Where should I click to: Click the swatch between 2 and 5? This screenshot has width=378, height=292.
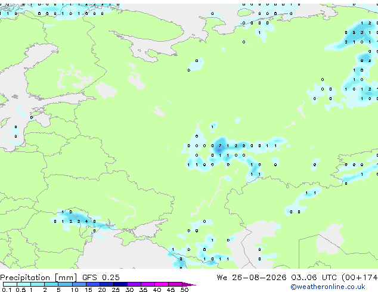[52, 284]
